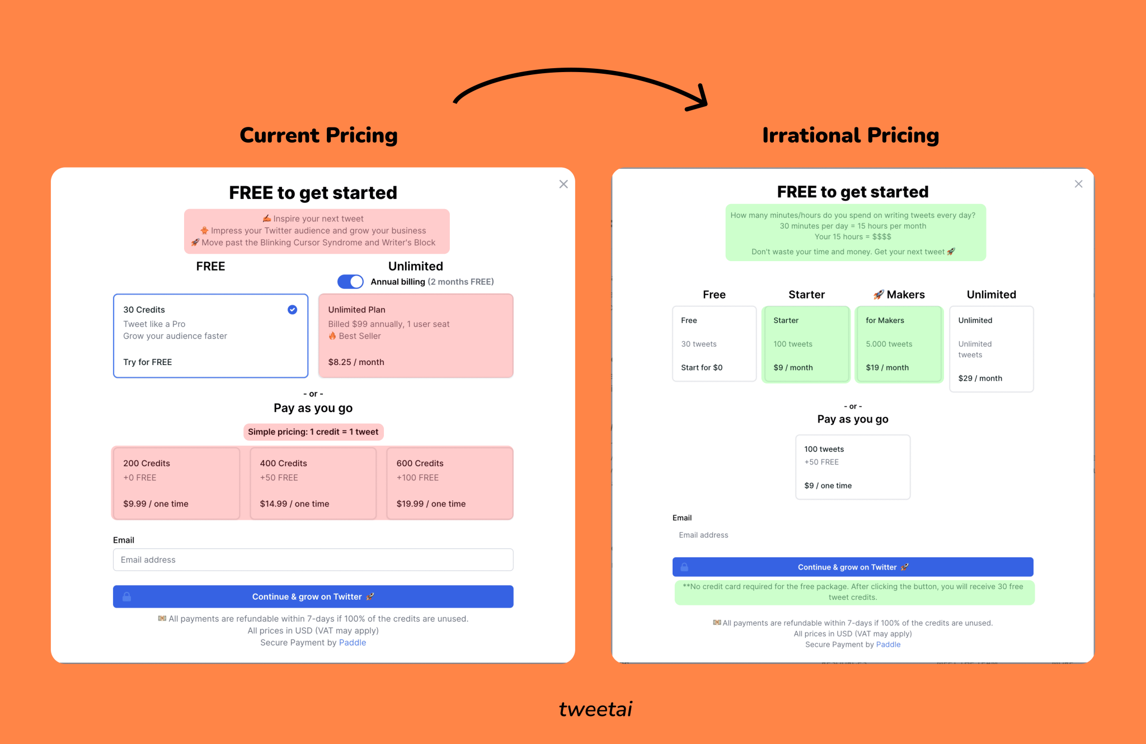This screenshot has height=744, width=1146.
Task: Choose the Unlimited Plan $8.25 card
Action: tap(416, 336)
